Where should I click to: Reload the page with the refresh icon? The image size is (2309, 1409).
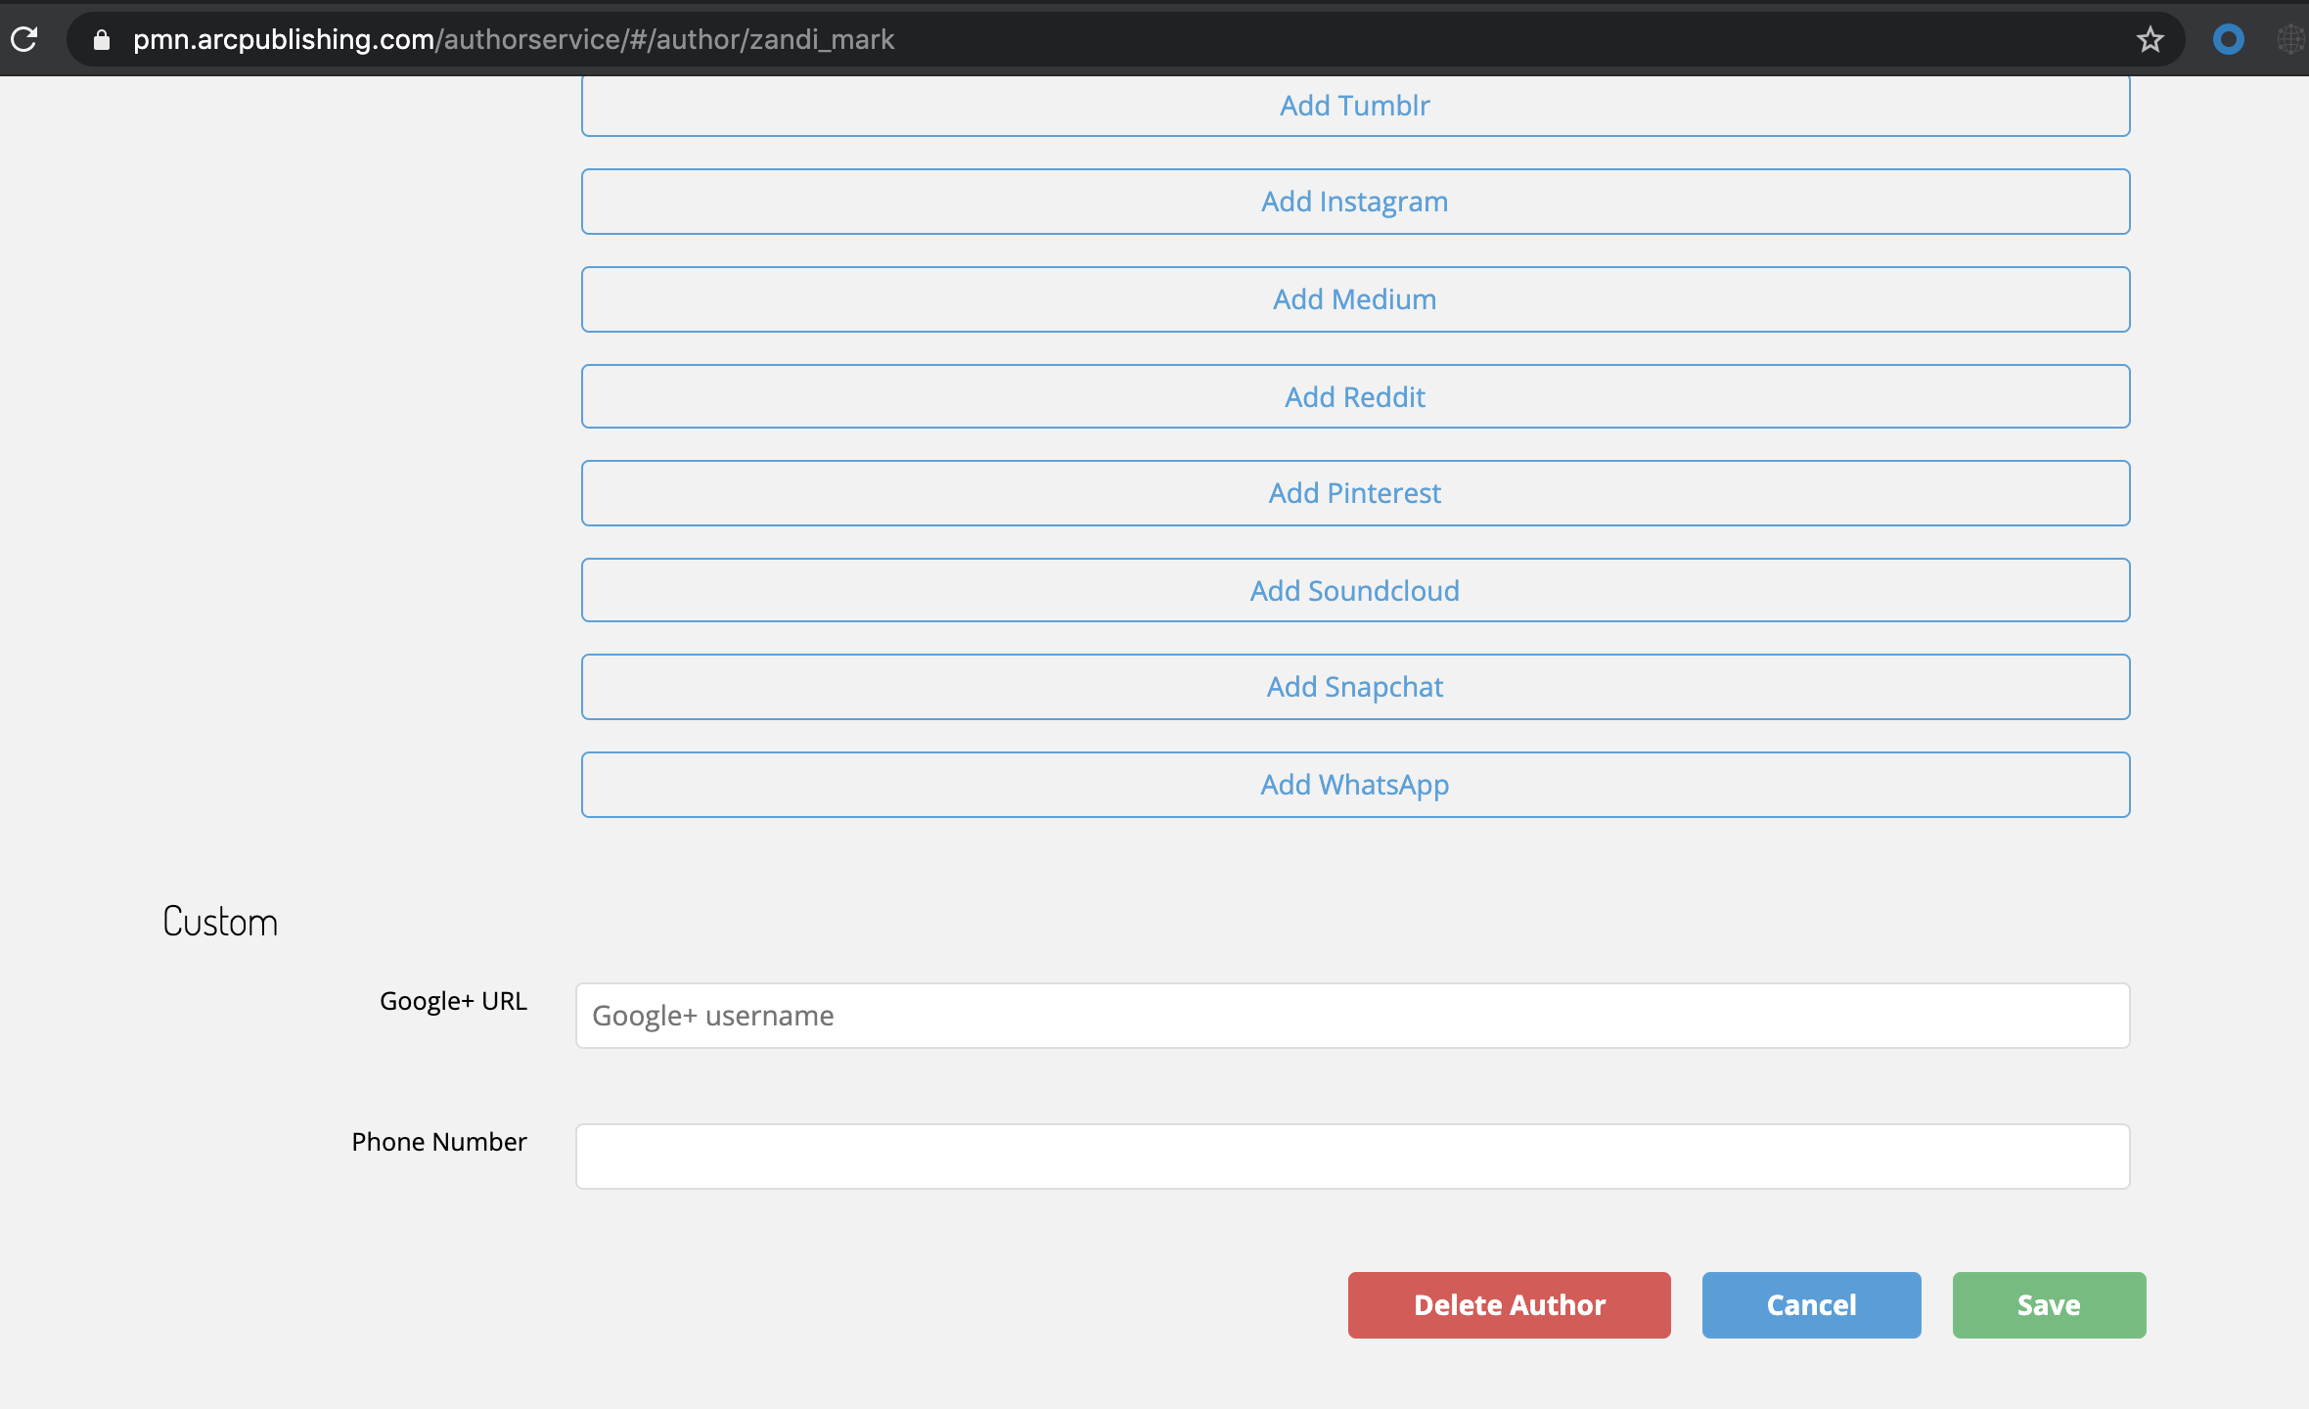24,39
